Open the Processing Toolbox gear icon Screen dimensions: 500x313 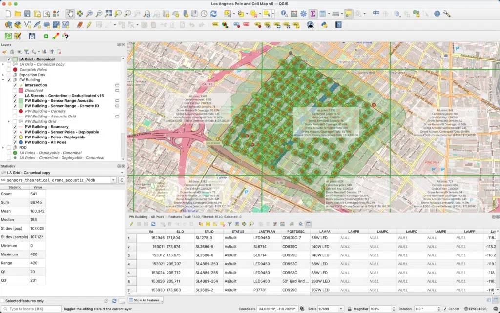tap(304, 15)
